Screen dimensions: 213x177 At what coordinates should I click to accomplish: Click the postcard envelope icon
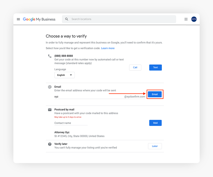click(x=50, y=110)
